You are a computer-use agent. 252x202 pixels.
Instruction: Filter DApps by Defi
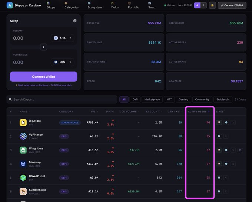[x=135, y=100]
